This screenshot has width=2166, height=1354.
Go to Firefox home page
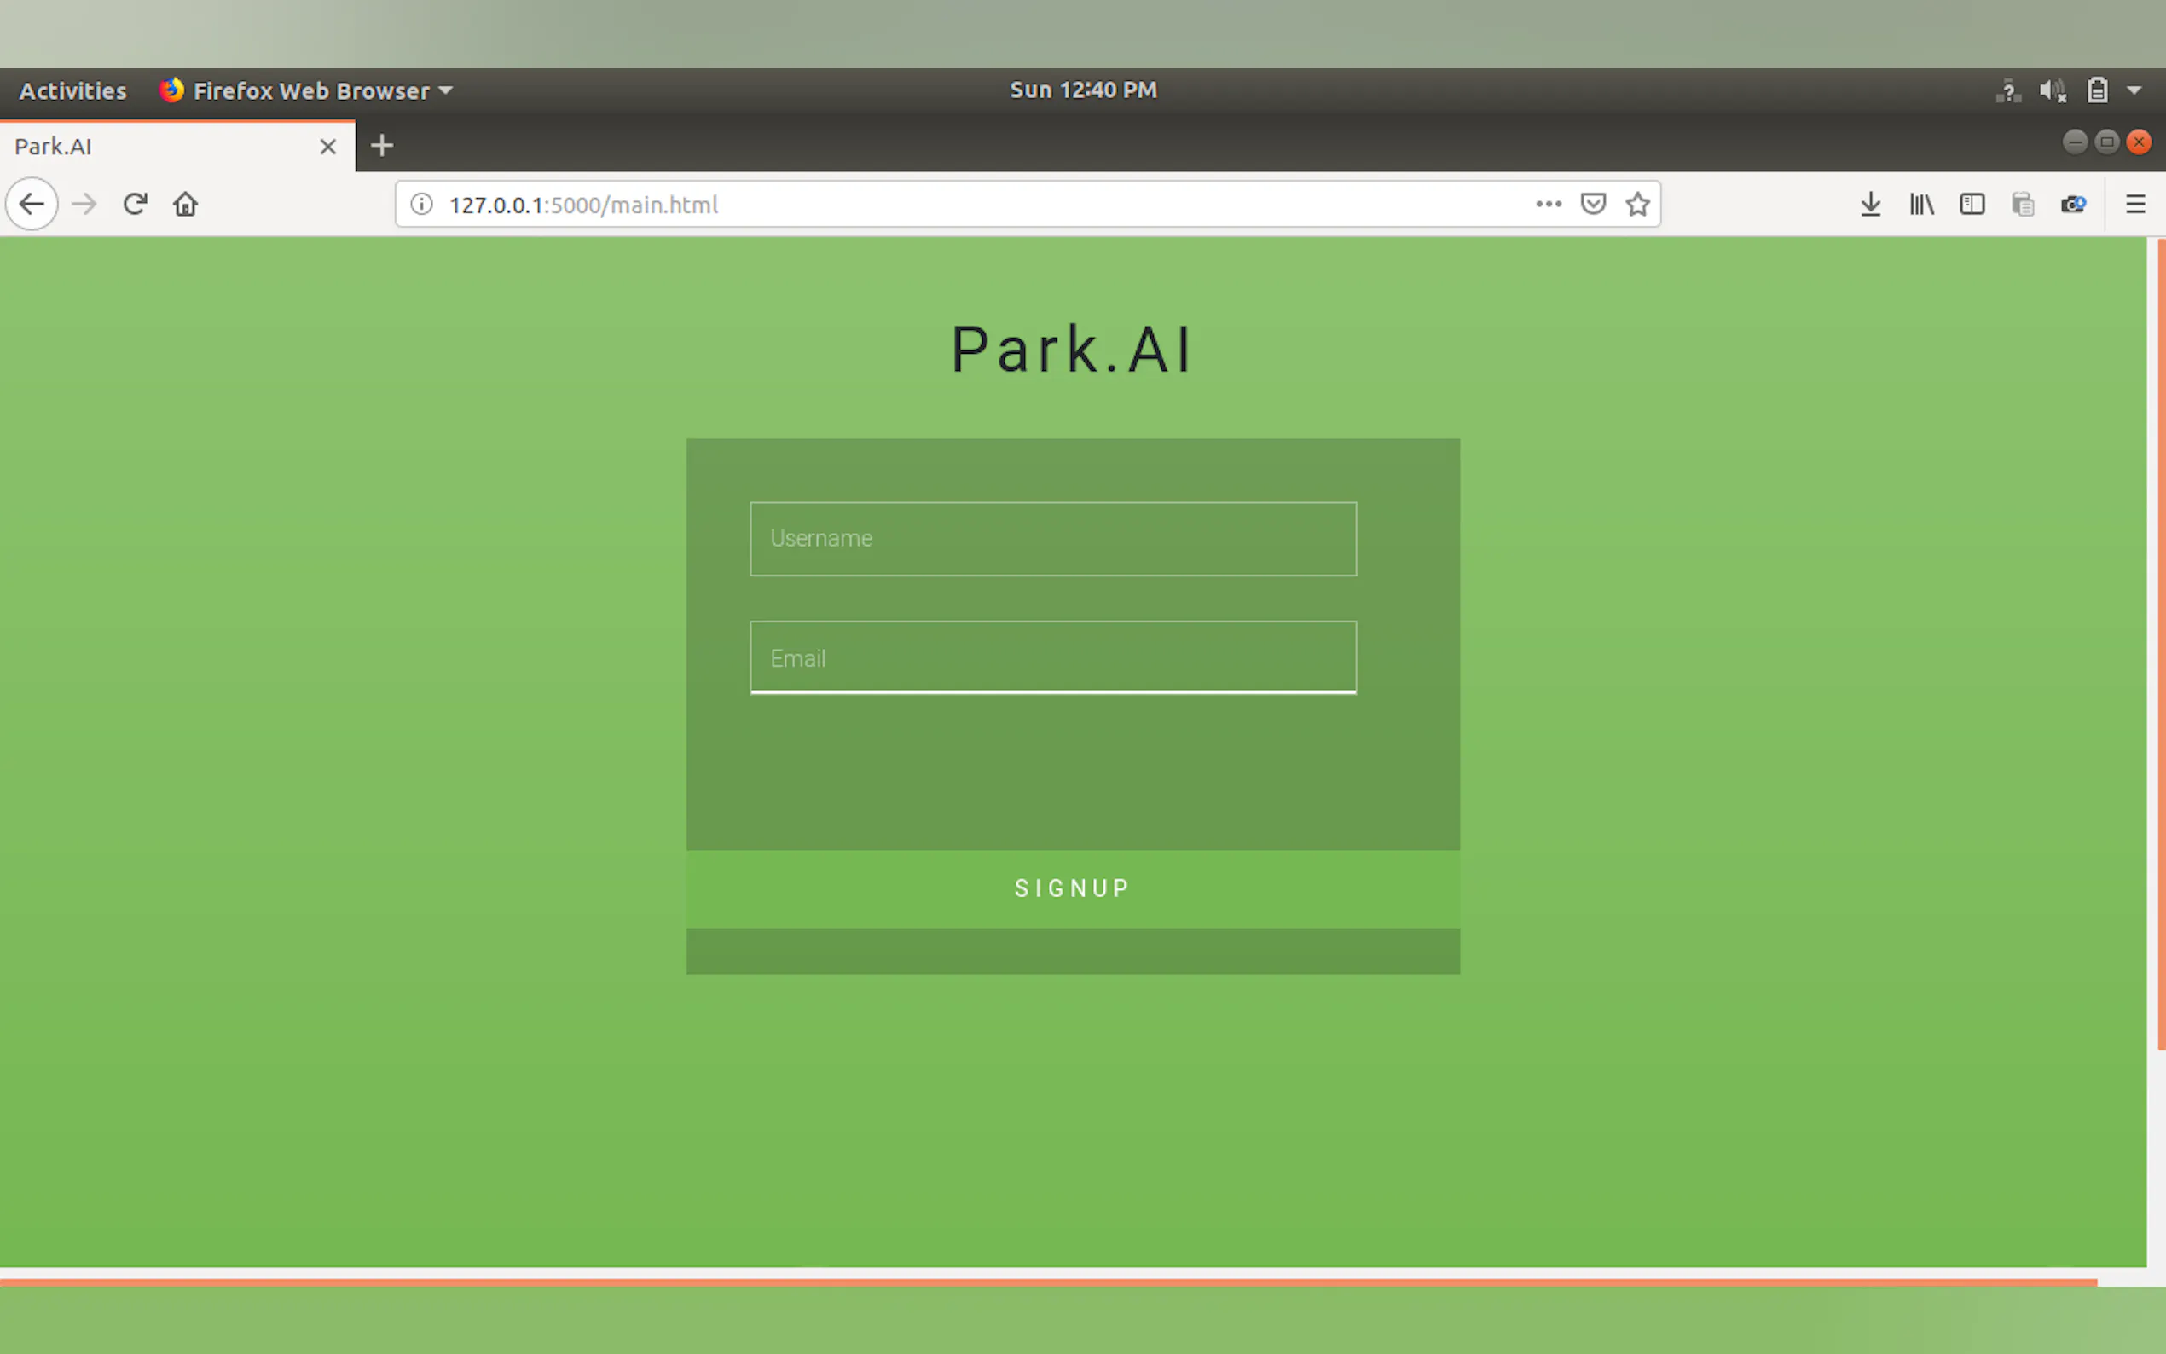click(185, 204)
